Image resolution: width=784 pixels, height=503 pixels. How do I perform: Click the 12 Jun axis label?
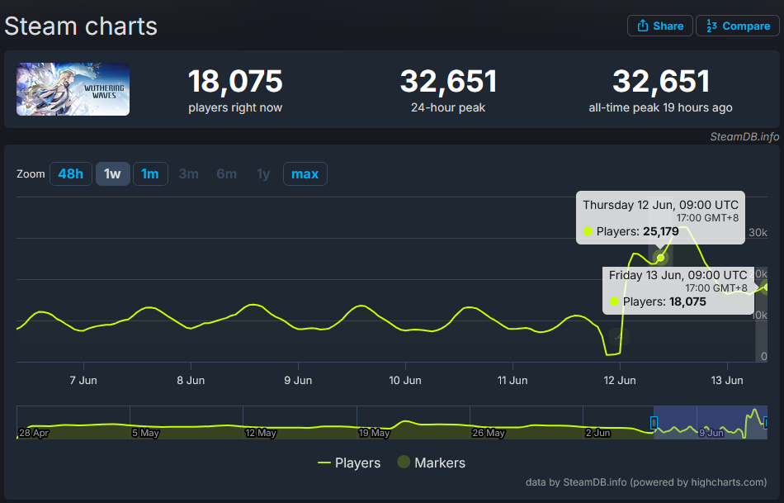[x=620, y=381]
